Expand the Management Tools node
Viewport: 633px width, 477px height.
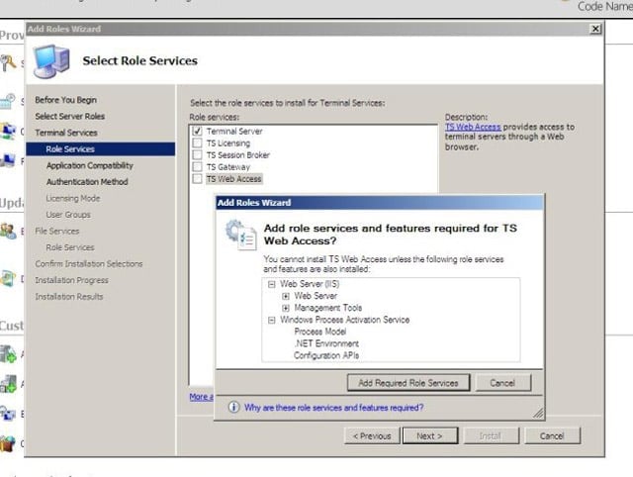(x=286, y=308)
